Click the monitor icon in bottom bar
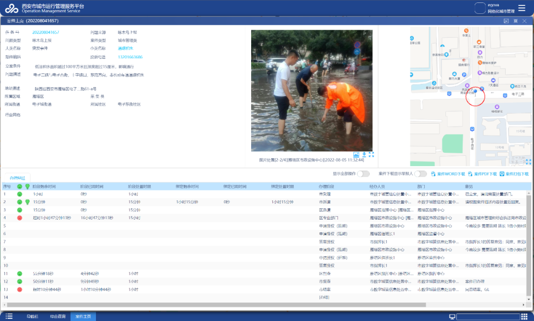This screenshot has width=534, height=321. [x=452, y=317]
